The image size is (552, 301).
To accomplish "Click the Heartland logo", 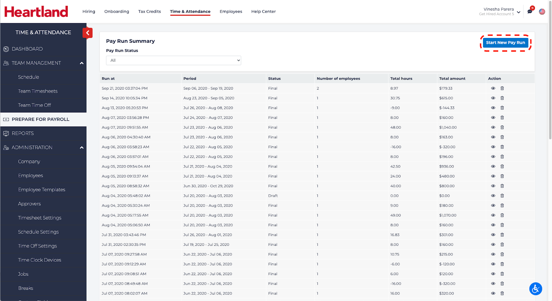I will 36,12.
